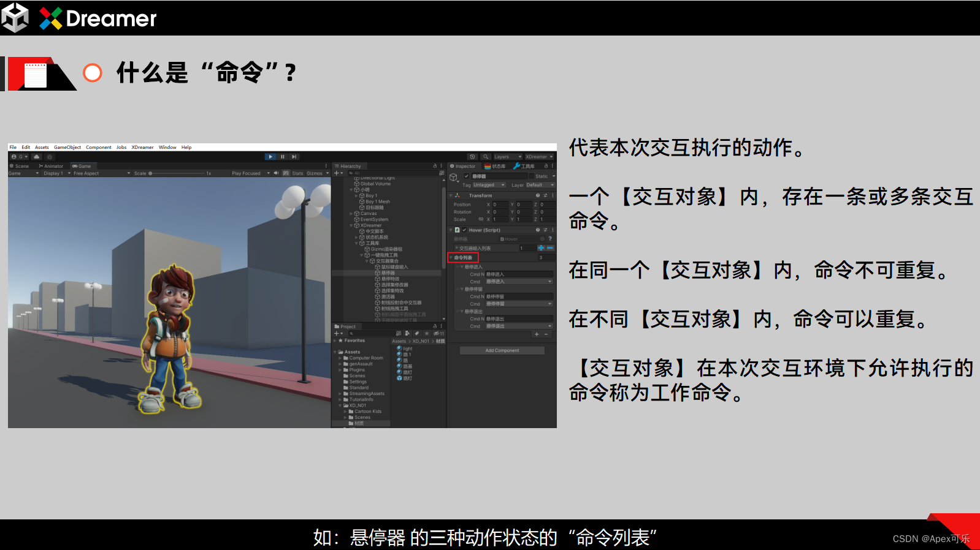The width and height of the screenshot is (980, 550).
Task: Switch to the 工具库 tab
Action: [x=524, y=166]
